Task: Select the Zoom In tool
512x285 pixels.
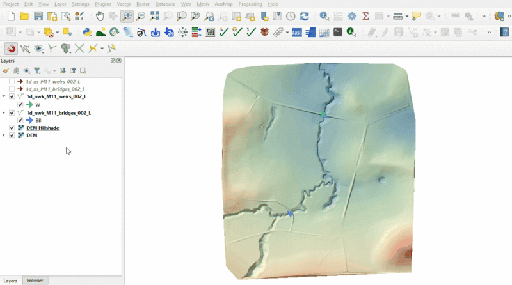Action: click(x=127, y=16)
